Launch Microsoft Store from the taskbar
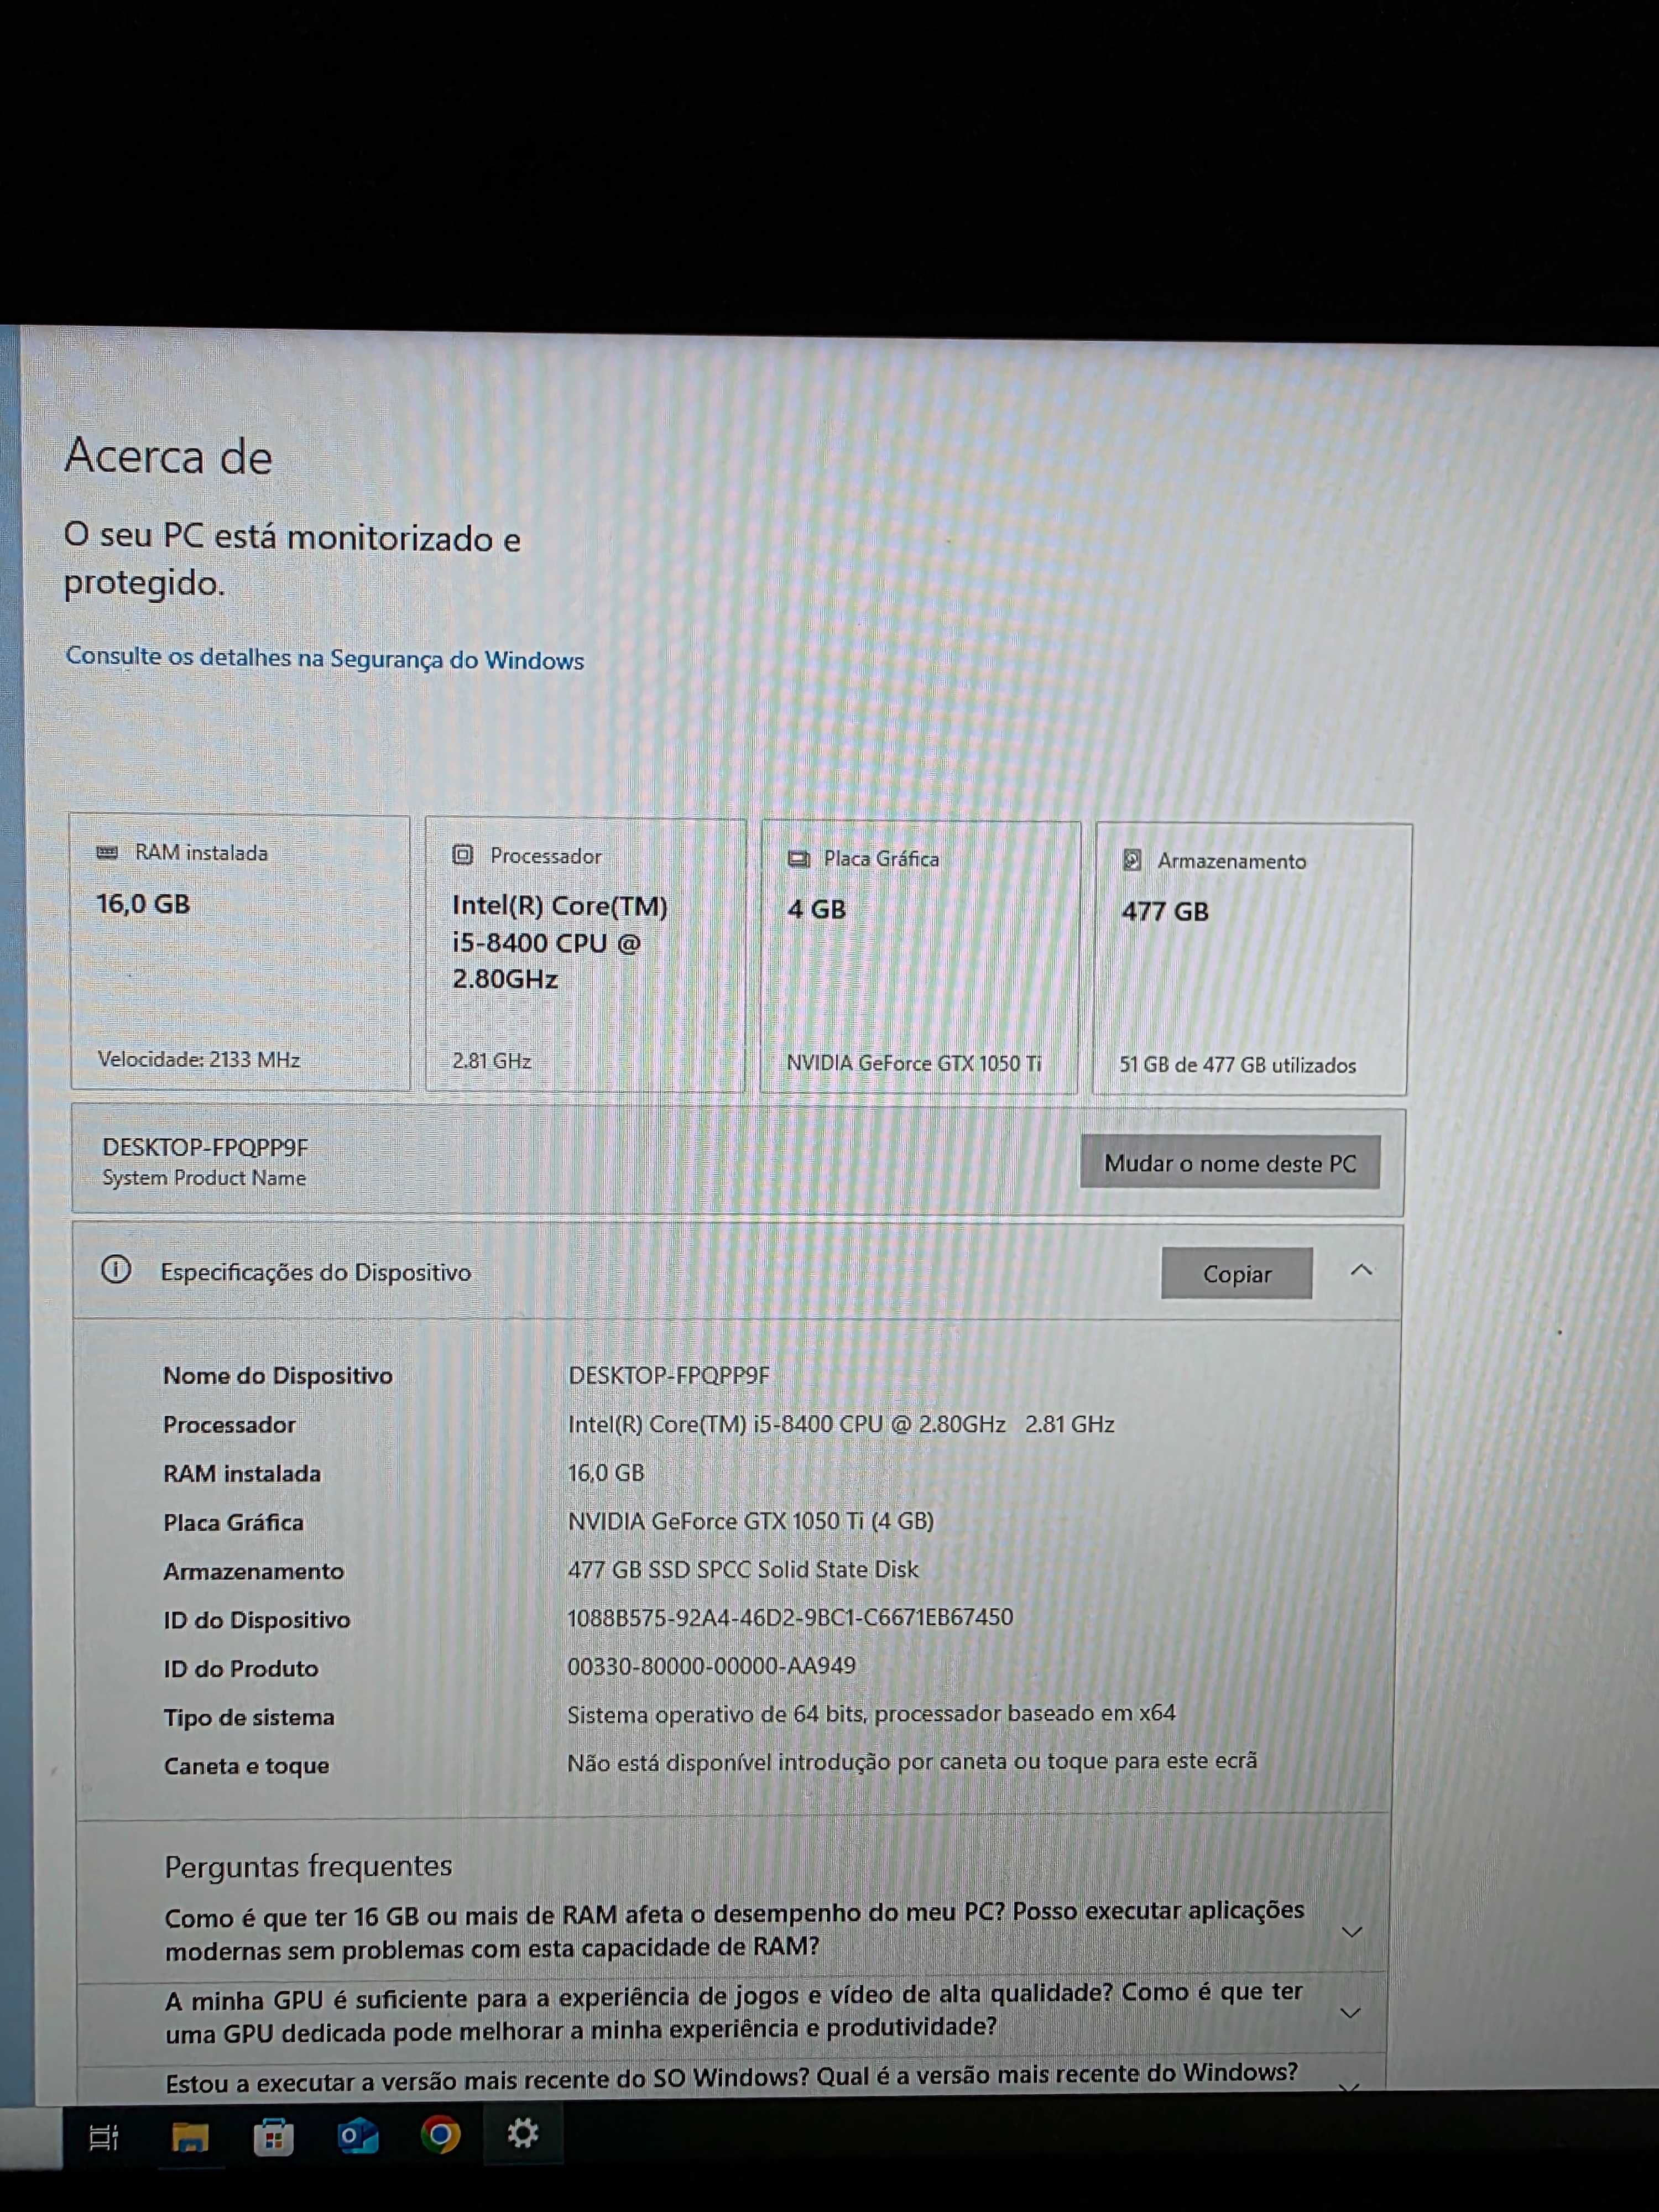The image size is (1659, 2212). tap(273, 2137)
